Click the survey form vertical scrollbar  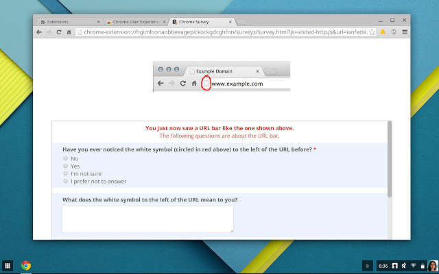pos(390,159)
